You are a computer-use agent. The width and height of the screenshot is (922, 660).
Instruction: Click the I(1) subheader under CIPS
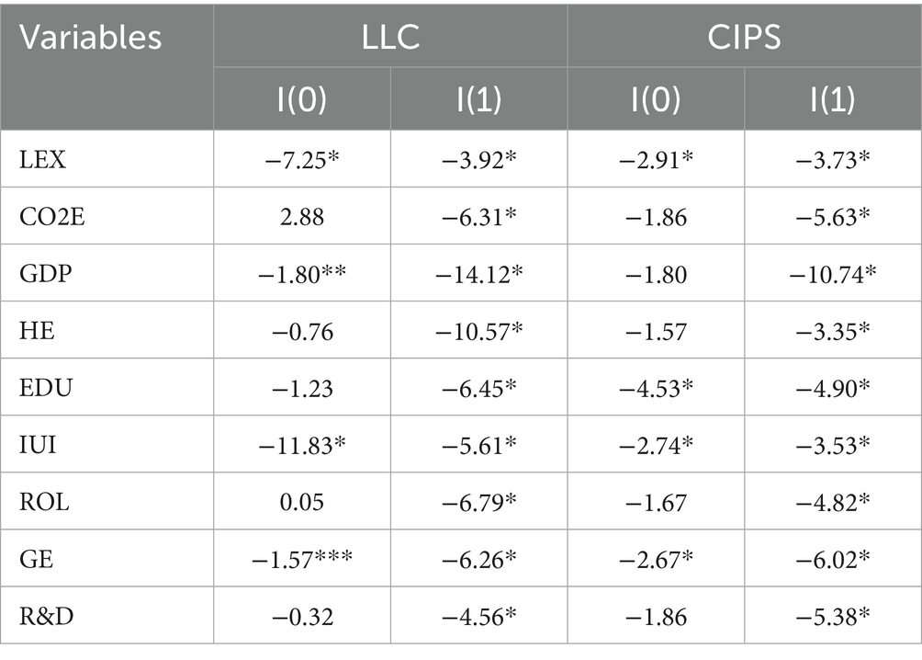point(832,99)
